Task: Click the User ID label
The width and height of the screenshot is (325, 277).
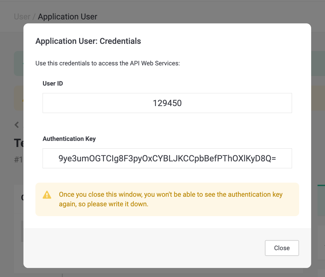Action: (x=53, y=83)
